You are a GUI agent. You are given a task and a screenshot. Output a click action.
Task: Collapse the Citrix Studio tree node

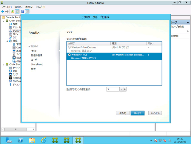(4, 21)
